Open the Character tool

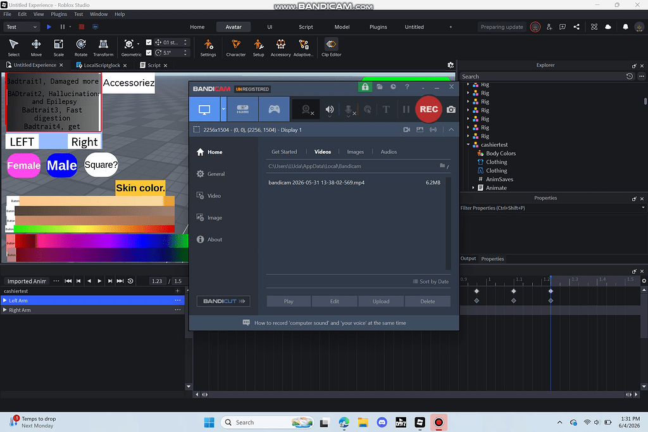236,48
